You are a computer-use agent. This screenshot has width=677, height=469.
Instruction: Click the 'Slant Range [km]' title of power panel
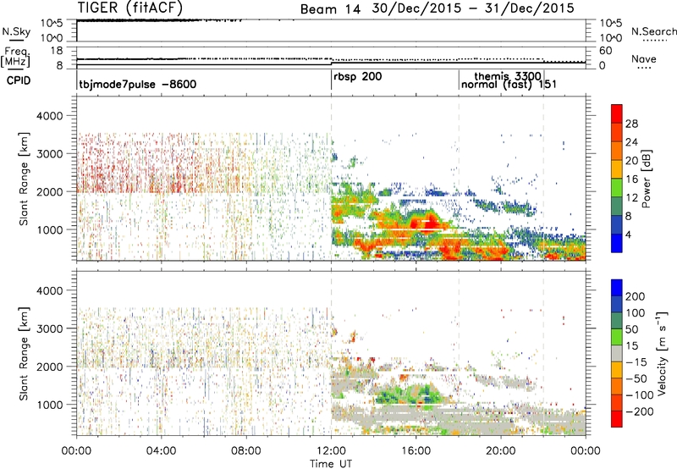[x=24, y=179]
